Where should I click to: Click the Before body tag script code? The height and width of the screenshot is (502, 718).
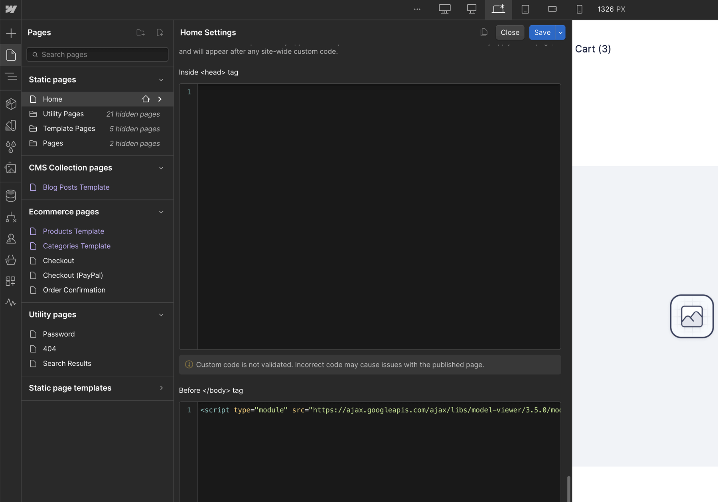tap(380, 410)
